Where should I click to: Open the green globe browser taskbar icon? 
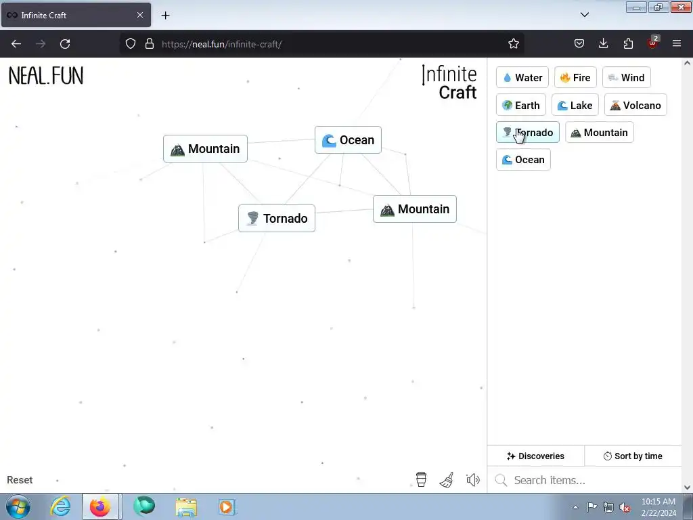tap(144, 506)
